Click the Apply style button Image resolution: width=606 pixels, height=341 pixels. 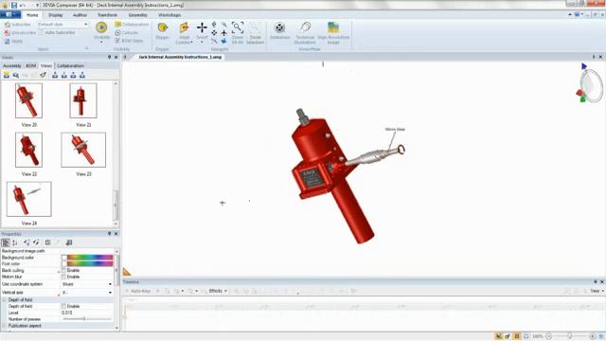(x=13, y=41)
